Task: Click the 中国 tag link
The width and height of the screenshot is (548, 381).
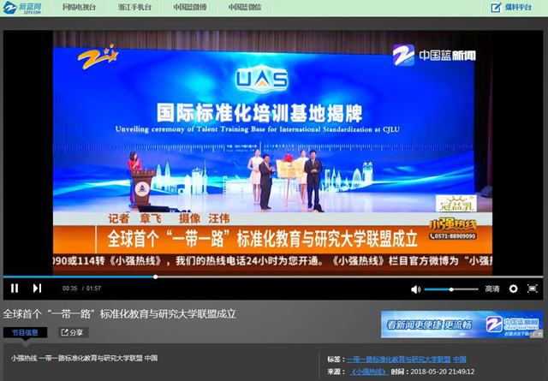Action: tap(460, 359)
